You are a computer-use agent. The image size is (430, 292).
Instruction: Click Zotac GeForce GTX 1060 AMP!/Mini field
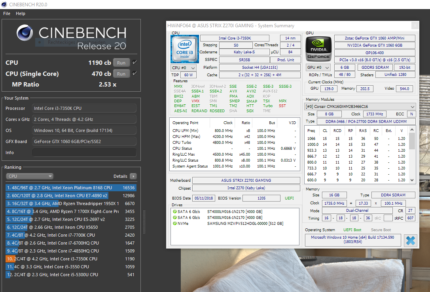pyautogui.click(x=375, y=38)
